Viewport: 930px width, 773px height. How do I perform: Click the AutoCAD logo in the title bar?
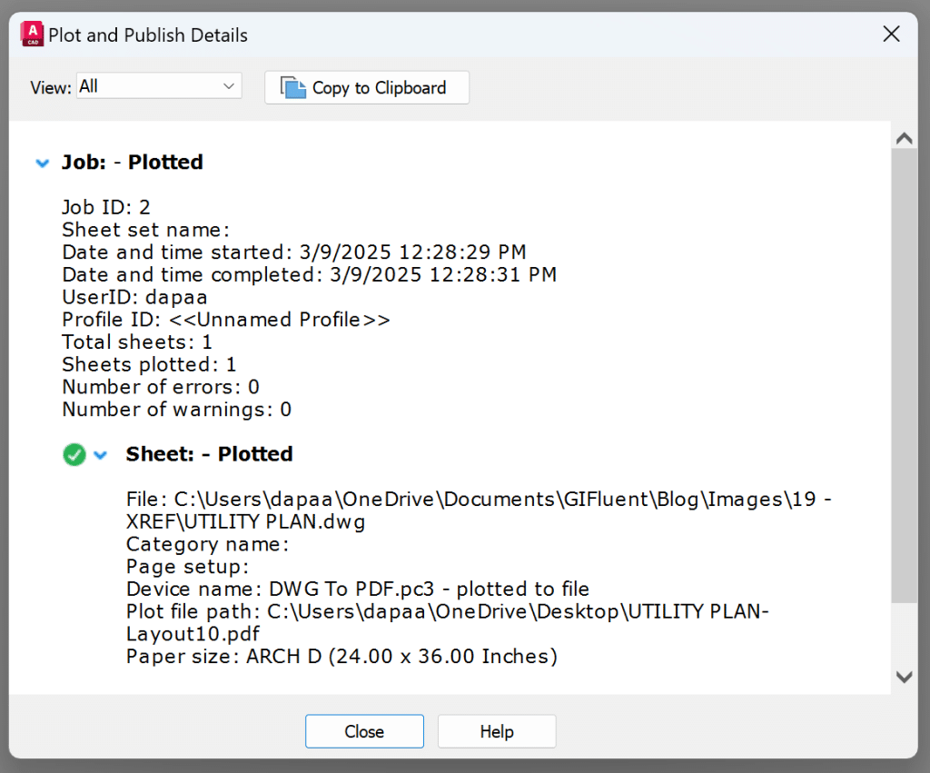tap(32, 33)
